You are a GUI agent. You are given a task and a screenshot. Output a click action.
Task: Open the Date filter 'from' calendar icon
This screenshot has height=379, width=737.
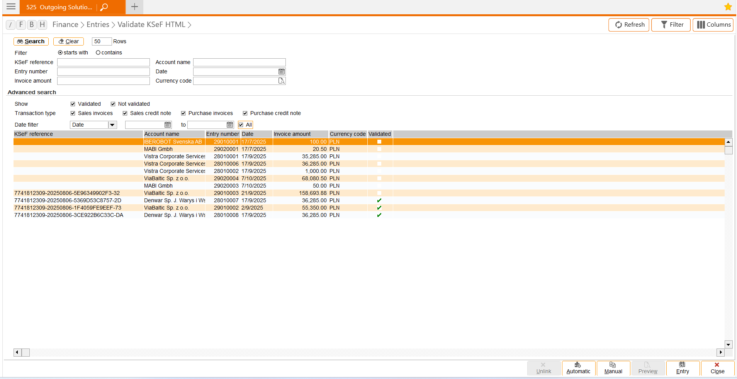coord(168,125)
